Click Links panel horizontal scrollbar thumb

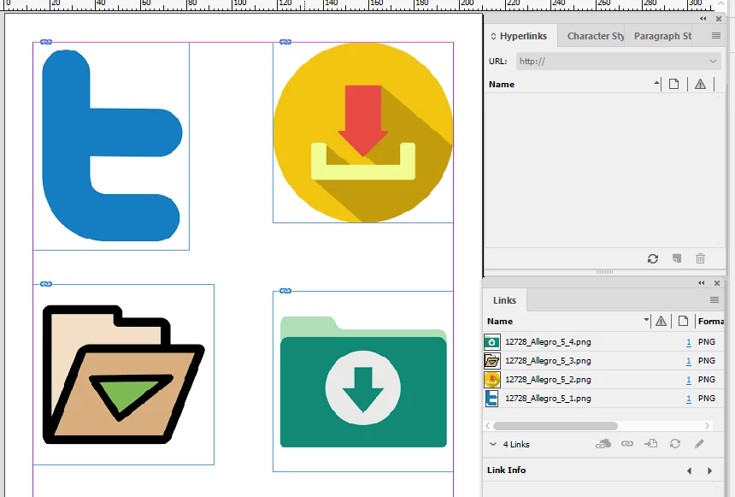point(556,426)
